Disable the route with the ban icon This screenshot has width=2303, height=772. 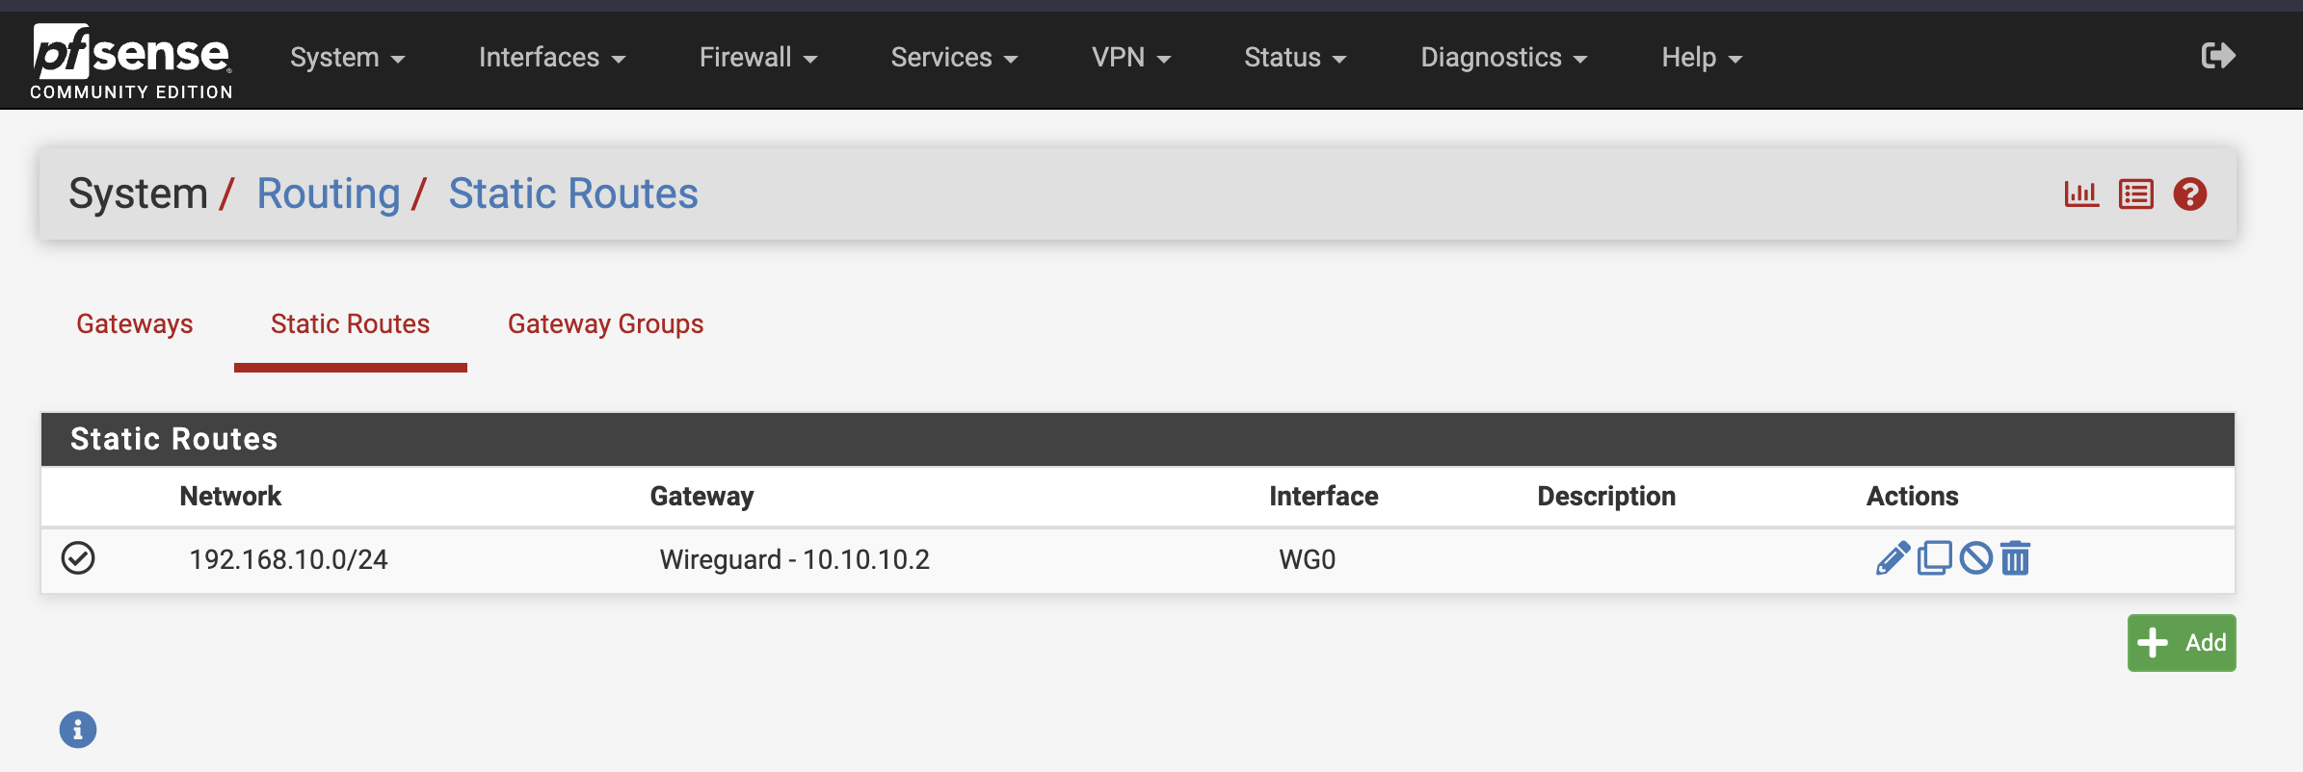coord(1975,558)
